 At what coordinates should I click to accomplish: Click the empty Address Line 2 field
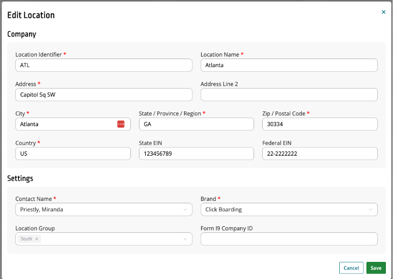click(289, 95)
